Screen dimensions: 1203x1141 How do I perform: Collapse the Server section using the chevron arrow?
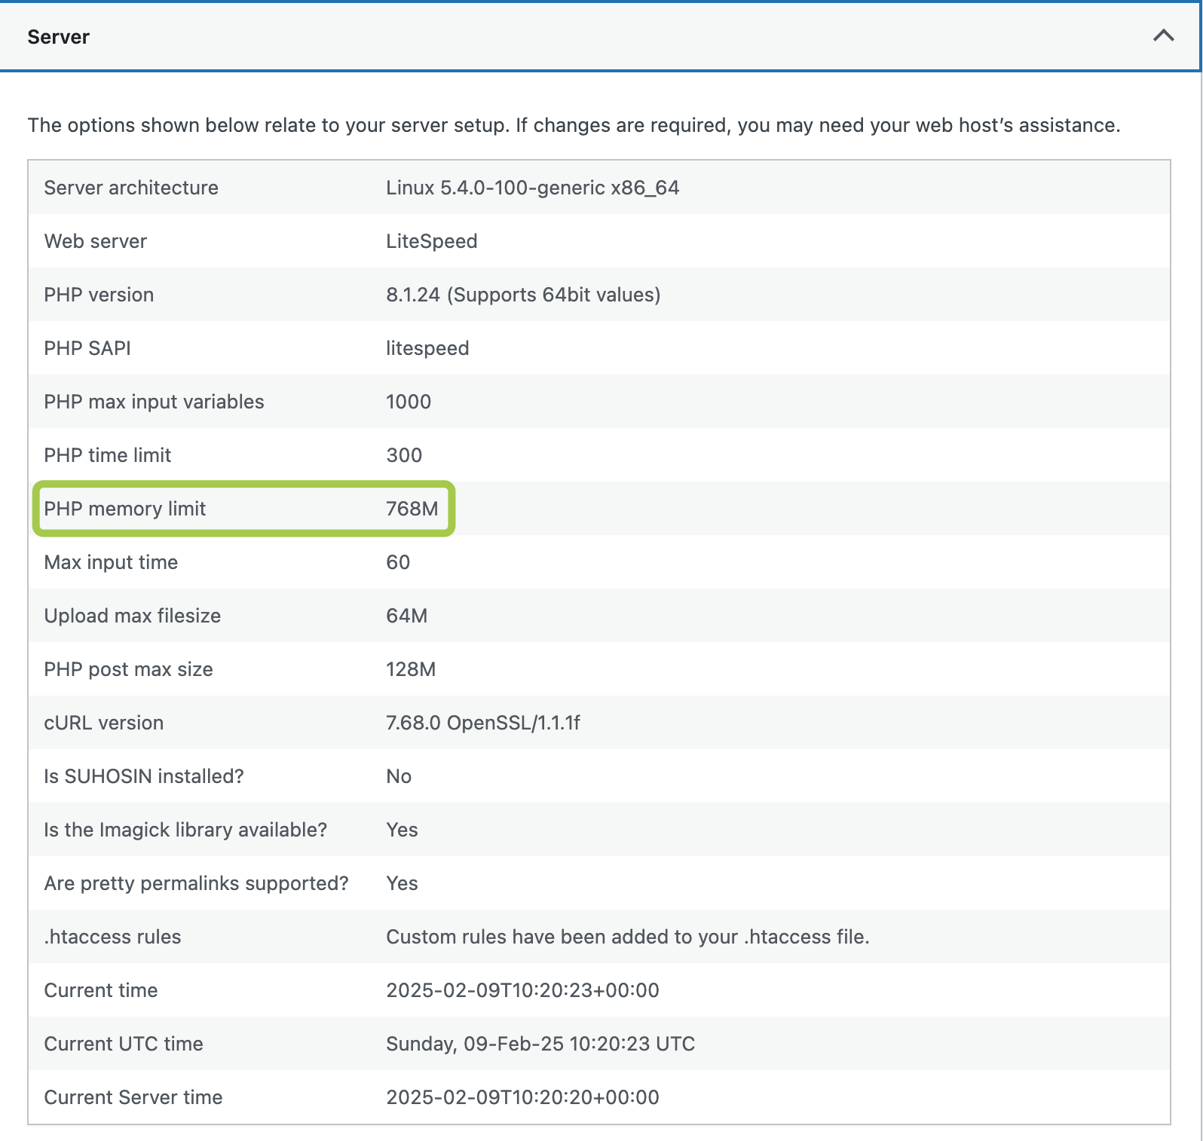point(1163,35)
